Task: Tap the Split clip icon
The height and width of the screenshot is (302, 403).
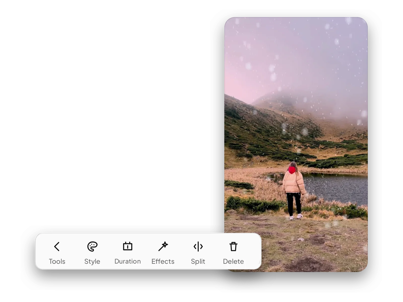Action: [x=198, y=247]
